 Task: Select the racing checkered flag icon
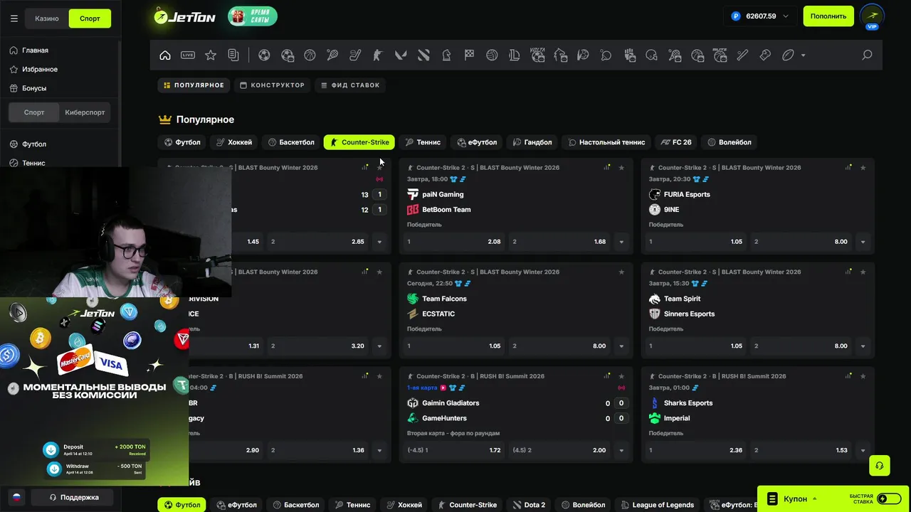point(469,55)
